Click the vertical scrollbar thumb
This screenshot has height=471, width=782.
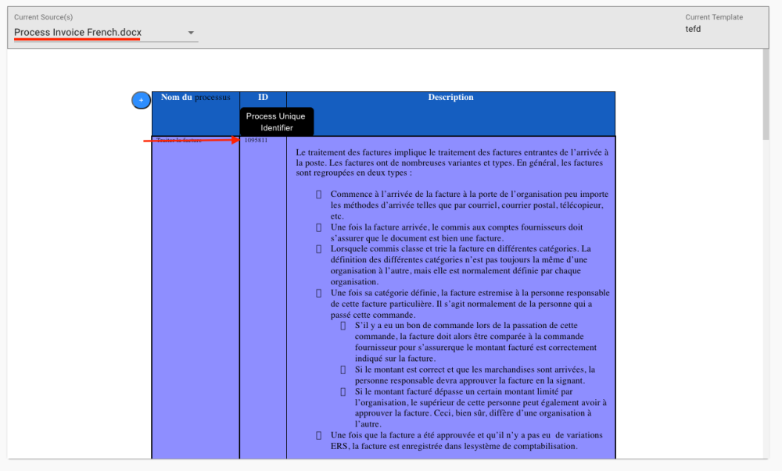(766, 95)
